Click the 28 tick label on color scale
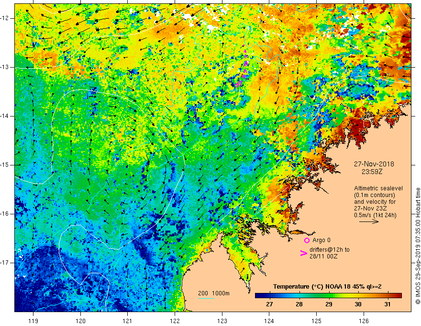The height and width of the screenshot is (326, 421). point(299,304)
